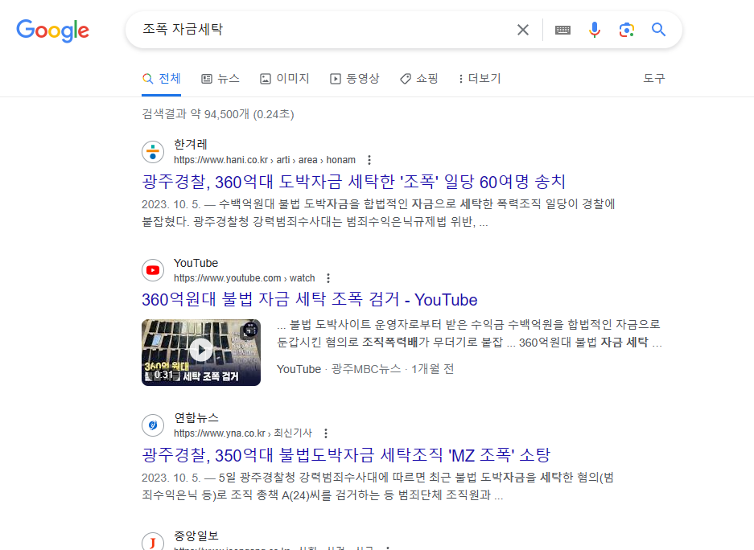Open the 광주경찰, 360억대 도박자금 article link
754x550 pixels.
pyautogui.click(x=354, y=182)
